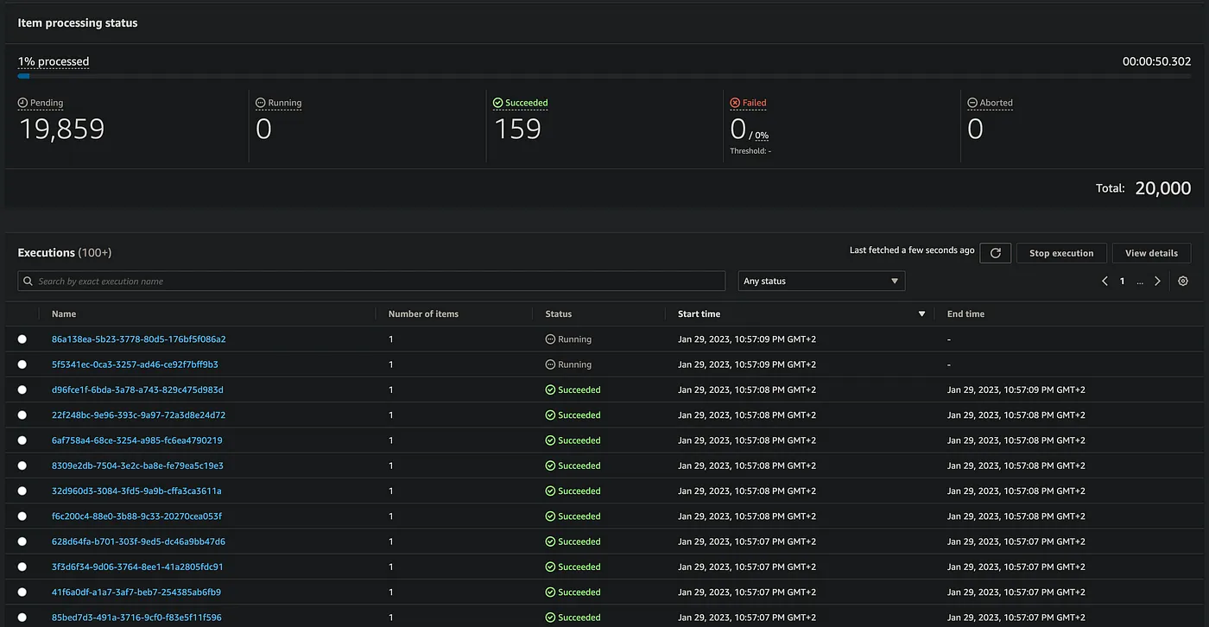Image resolution: width=1209 pixels, height=627 pixels.
Task: Click the Succeeded checkmark icon in summary
Action: (x=497, y=103)
